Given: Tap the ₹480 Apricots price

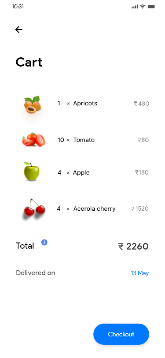Looking at the screenshot, I should [x=141, y=104].
